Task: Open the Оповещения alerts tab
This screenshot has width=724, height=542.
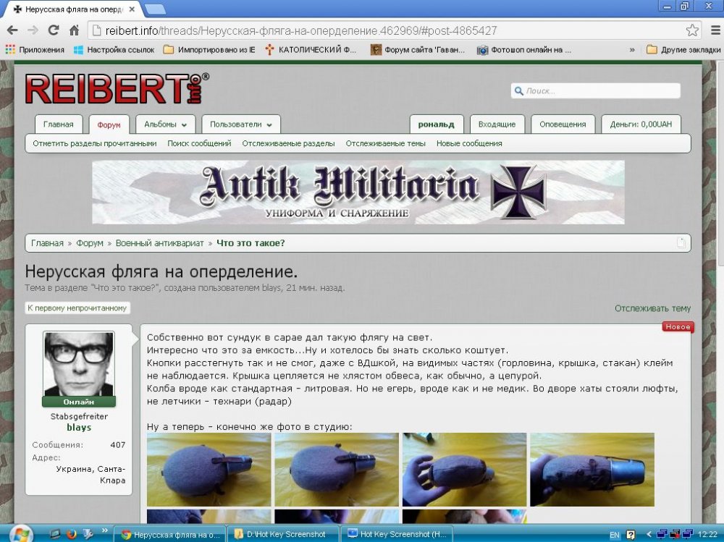Action: pos(563,124)
